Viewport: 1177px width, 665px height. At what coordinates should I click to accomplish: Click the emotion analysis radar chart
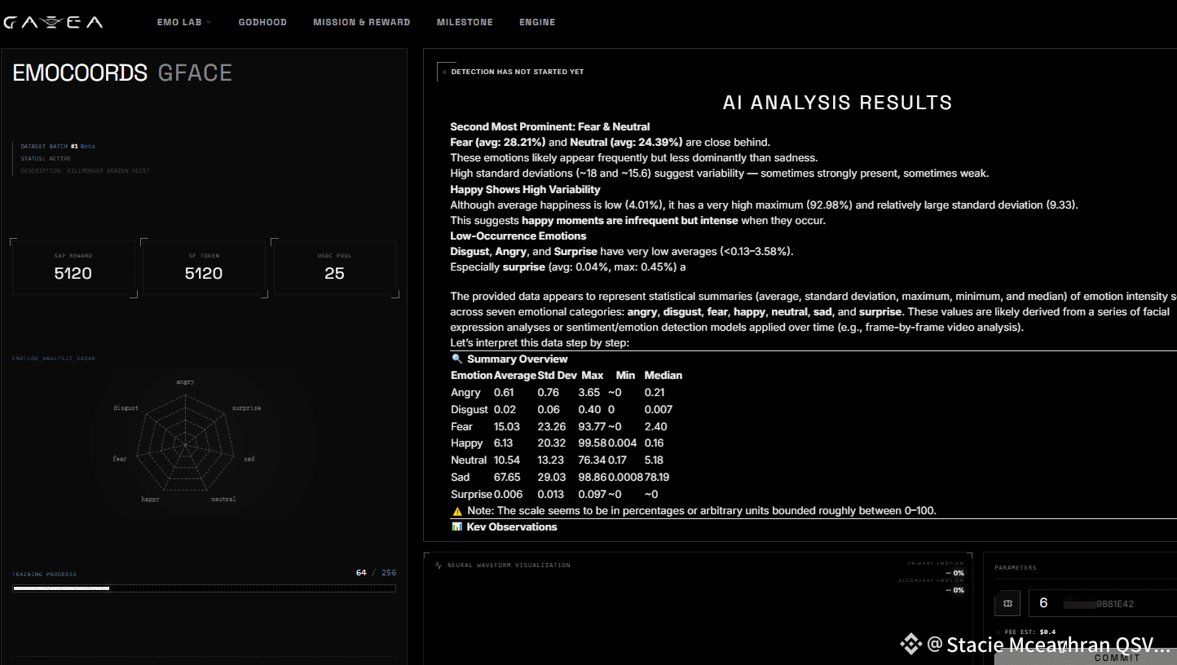(x=185, y=444)
